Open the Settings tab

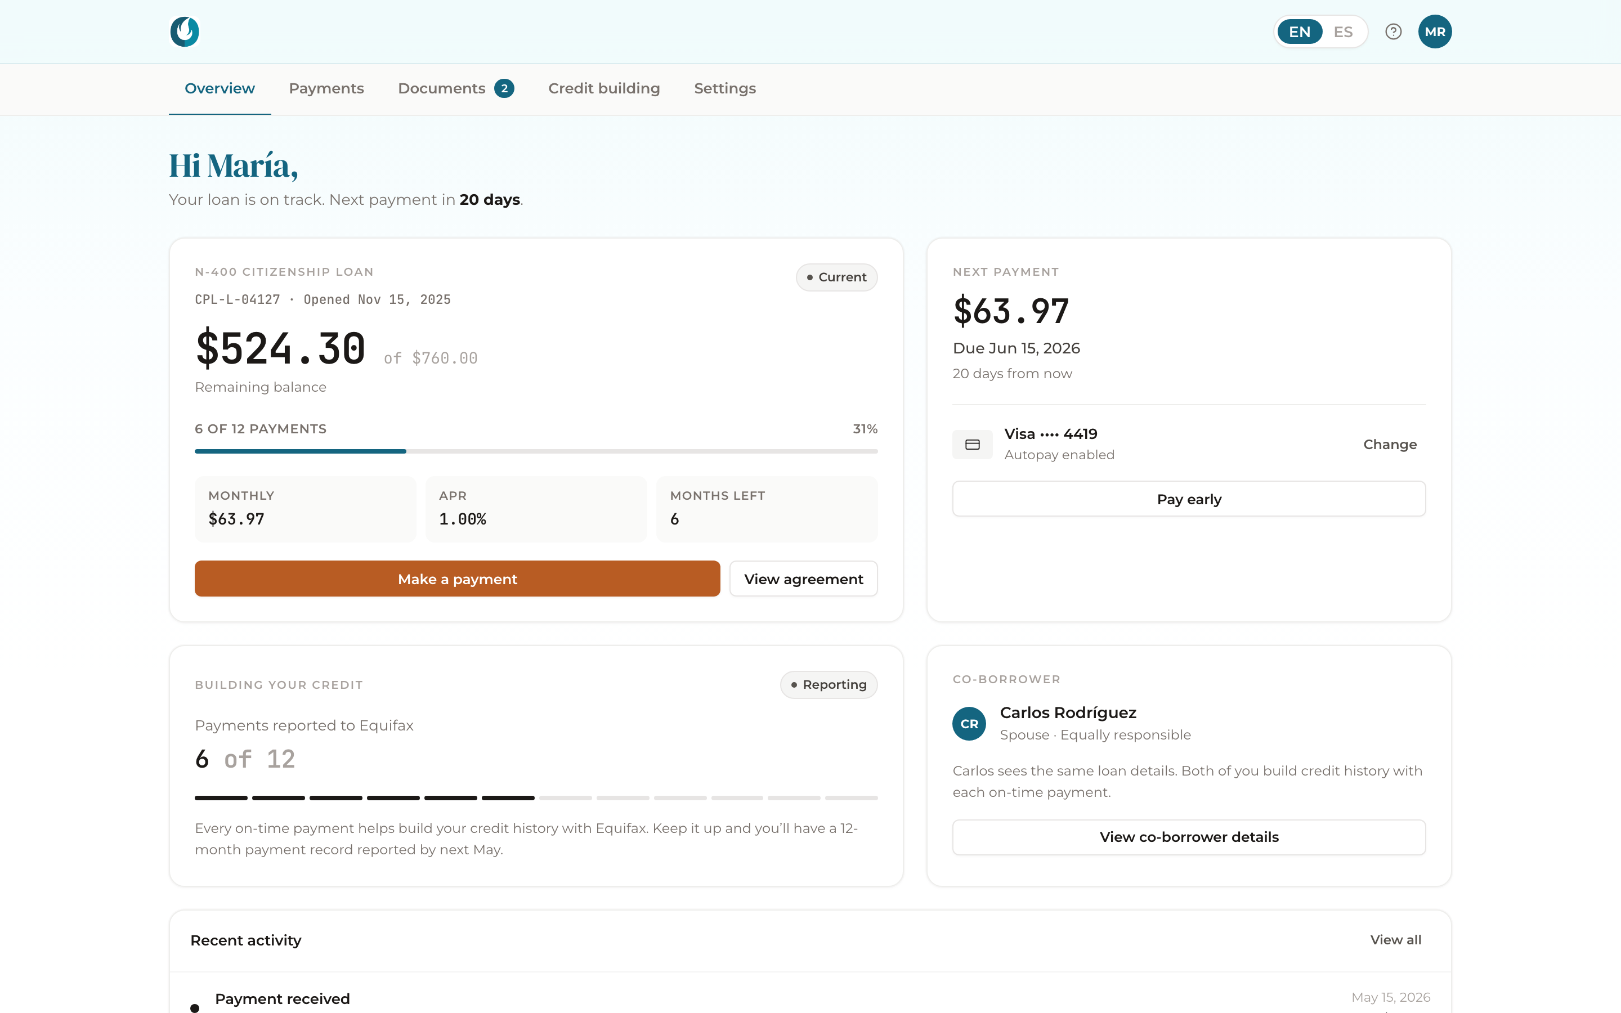pos(725,88)
